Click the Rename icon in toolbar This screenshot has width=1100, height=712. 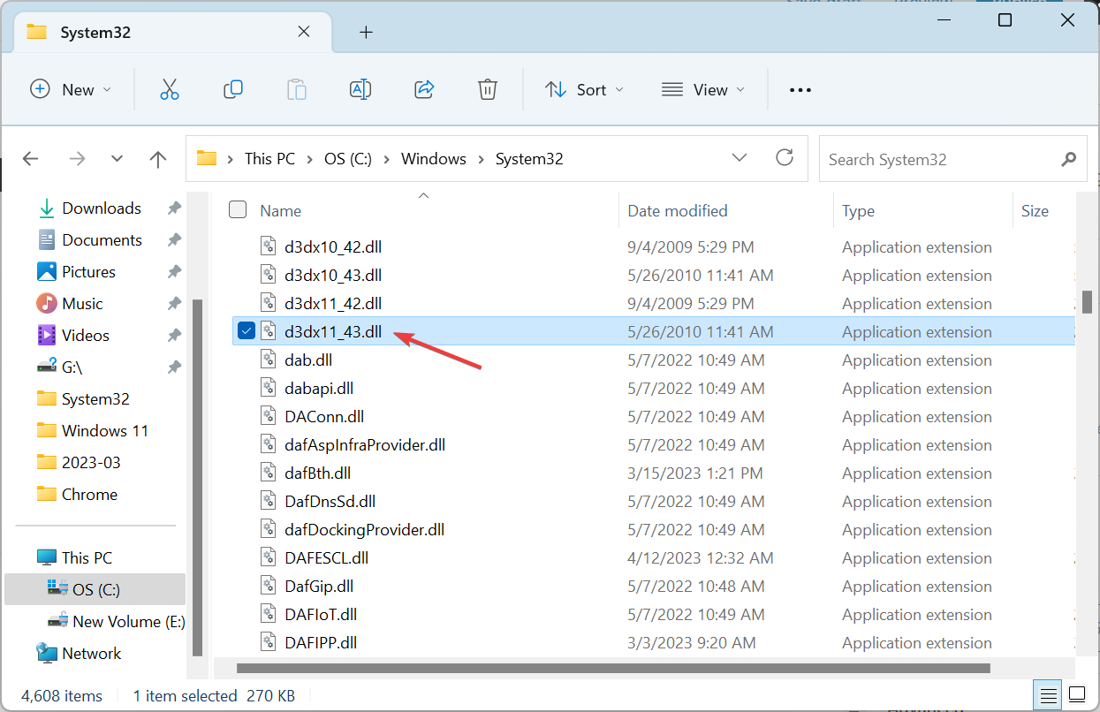coord(360,89)
